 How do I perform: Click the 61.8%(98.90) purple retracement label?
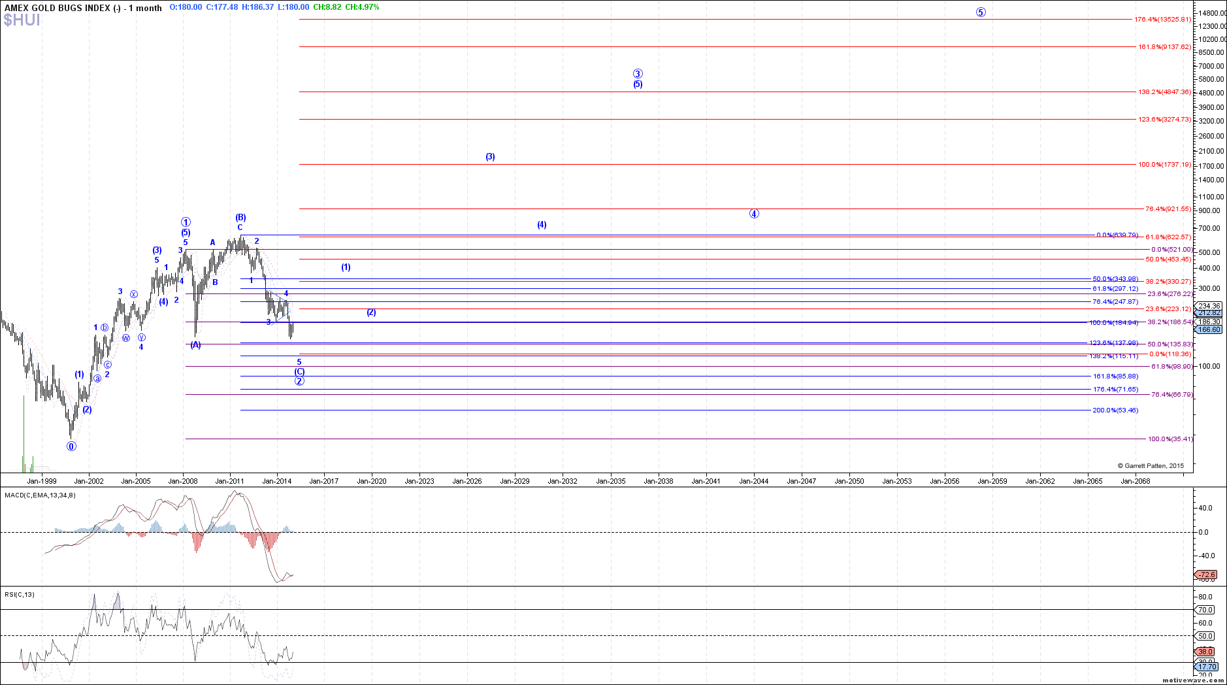[x=1171, y=367]
